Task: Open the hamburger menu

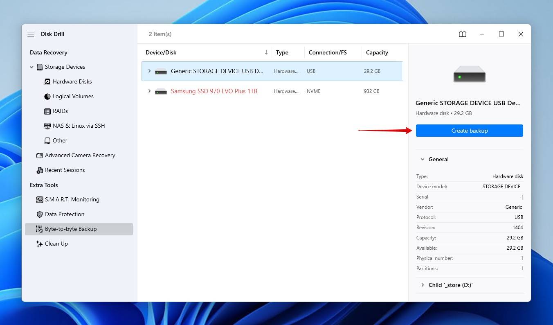Action: pos(31,34)
